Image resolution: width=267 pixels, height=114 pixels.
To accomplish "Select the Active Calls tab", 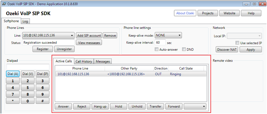I will click(64, 61).
